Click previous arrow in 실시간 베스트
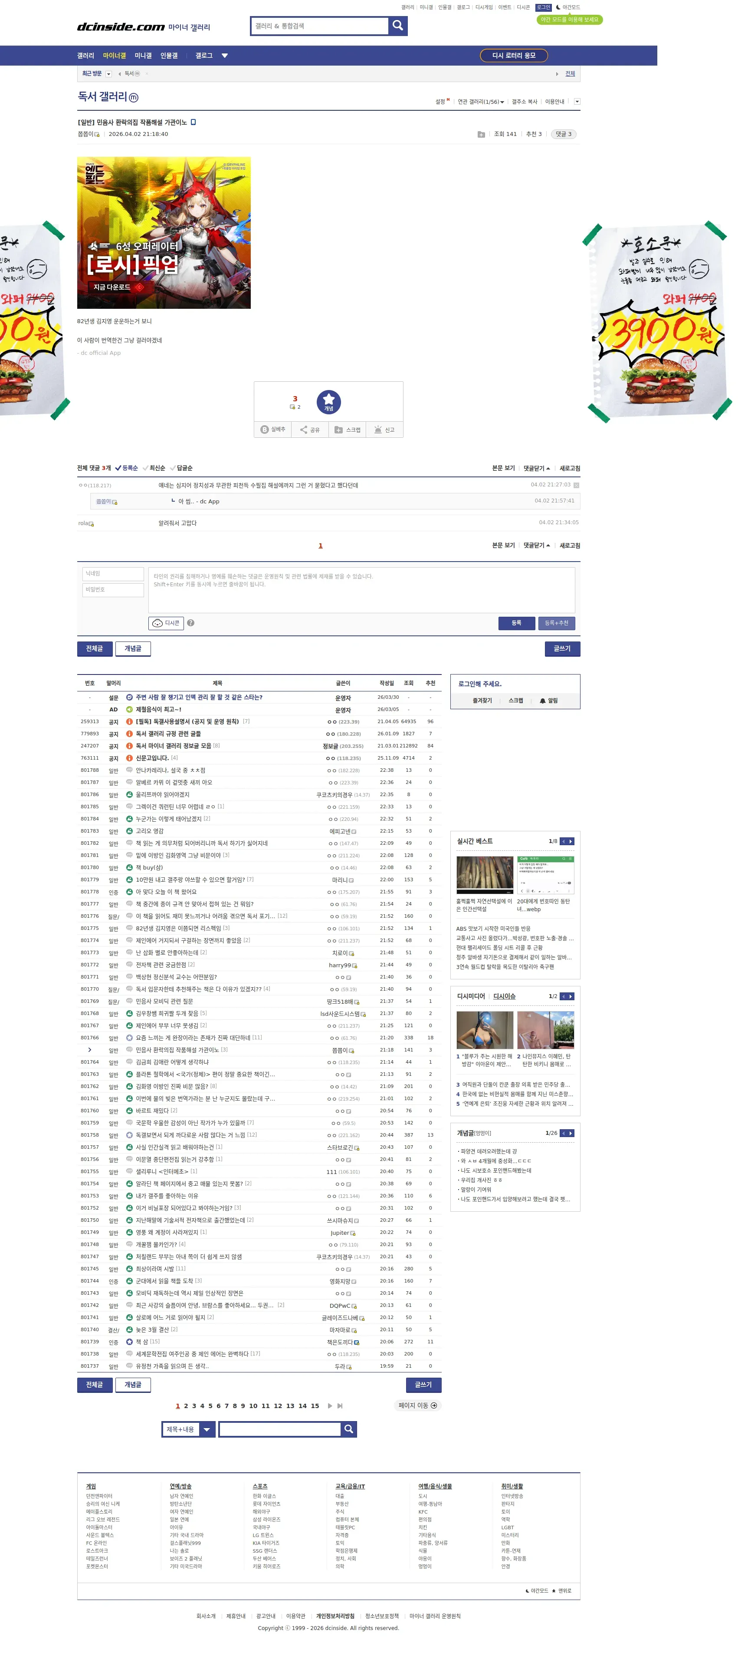 (x=564, y=841)
